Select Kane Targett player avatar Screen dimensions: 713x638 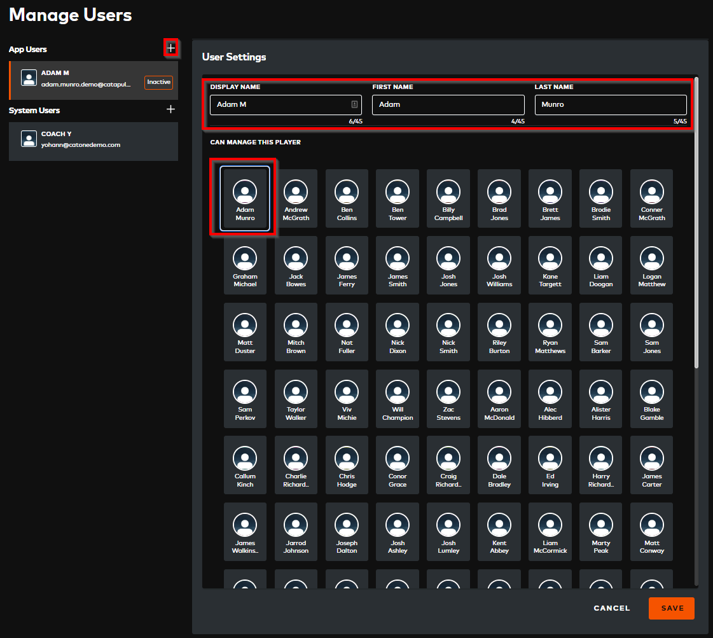(550, 258)
